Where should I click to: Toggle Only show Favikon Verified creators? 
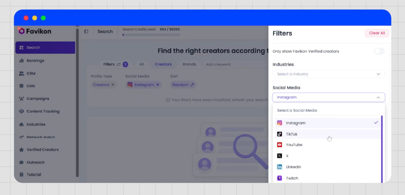[x=379, y=51]
